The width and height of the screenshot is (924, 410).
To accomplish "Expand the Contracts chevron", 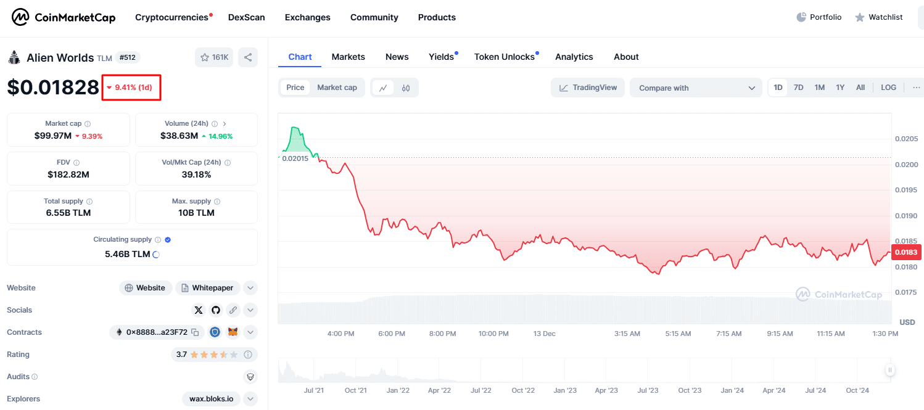I will tap(250, 332).
